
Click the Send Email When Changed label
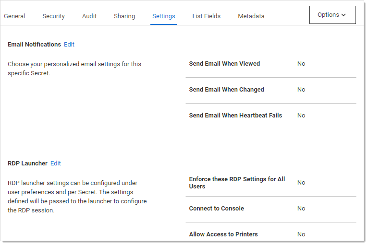pyautogui.click(x=226, y=90)
